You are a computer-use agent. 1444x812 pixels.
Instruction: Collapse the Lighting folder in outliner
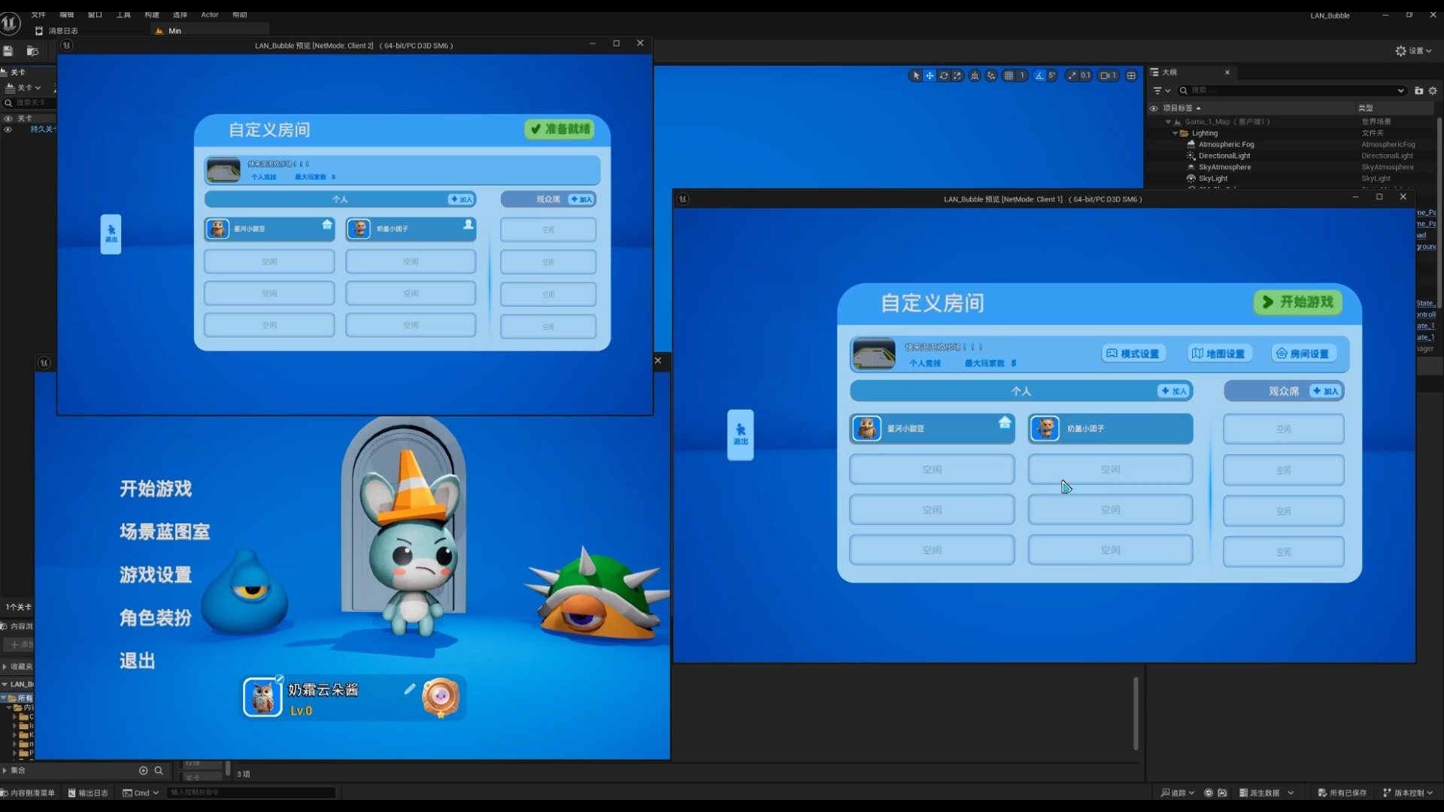click(x=1176, y=133)
